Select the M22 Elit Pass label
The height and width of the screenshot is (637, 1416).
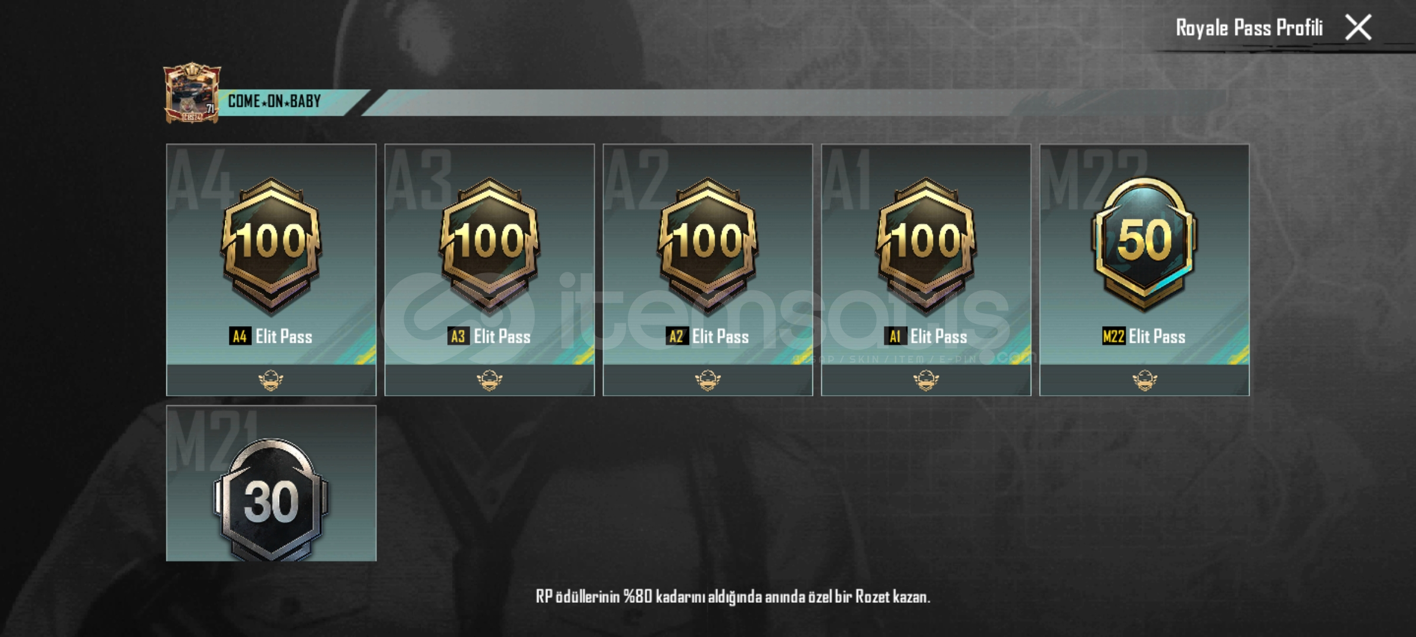point(1143,337)
